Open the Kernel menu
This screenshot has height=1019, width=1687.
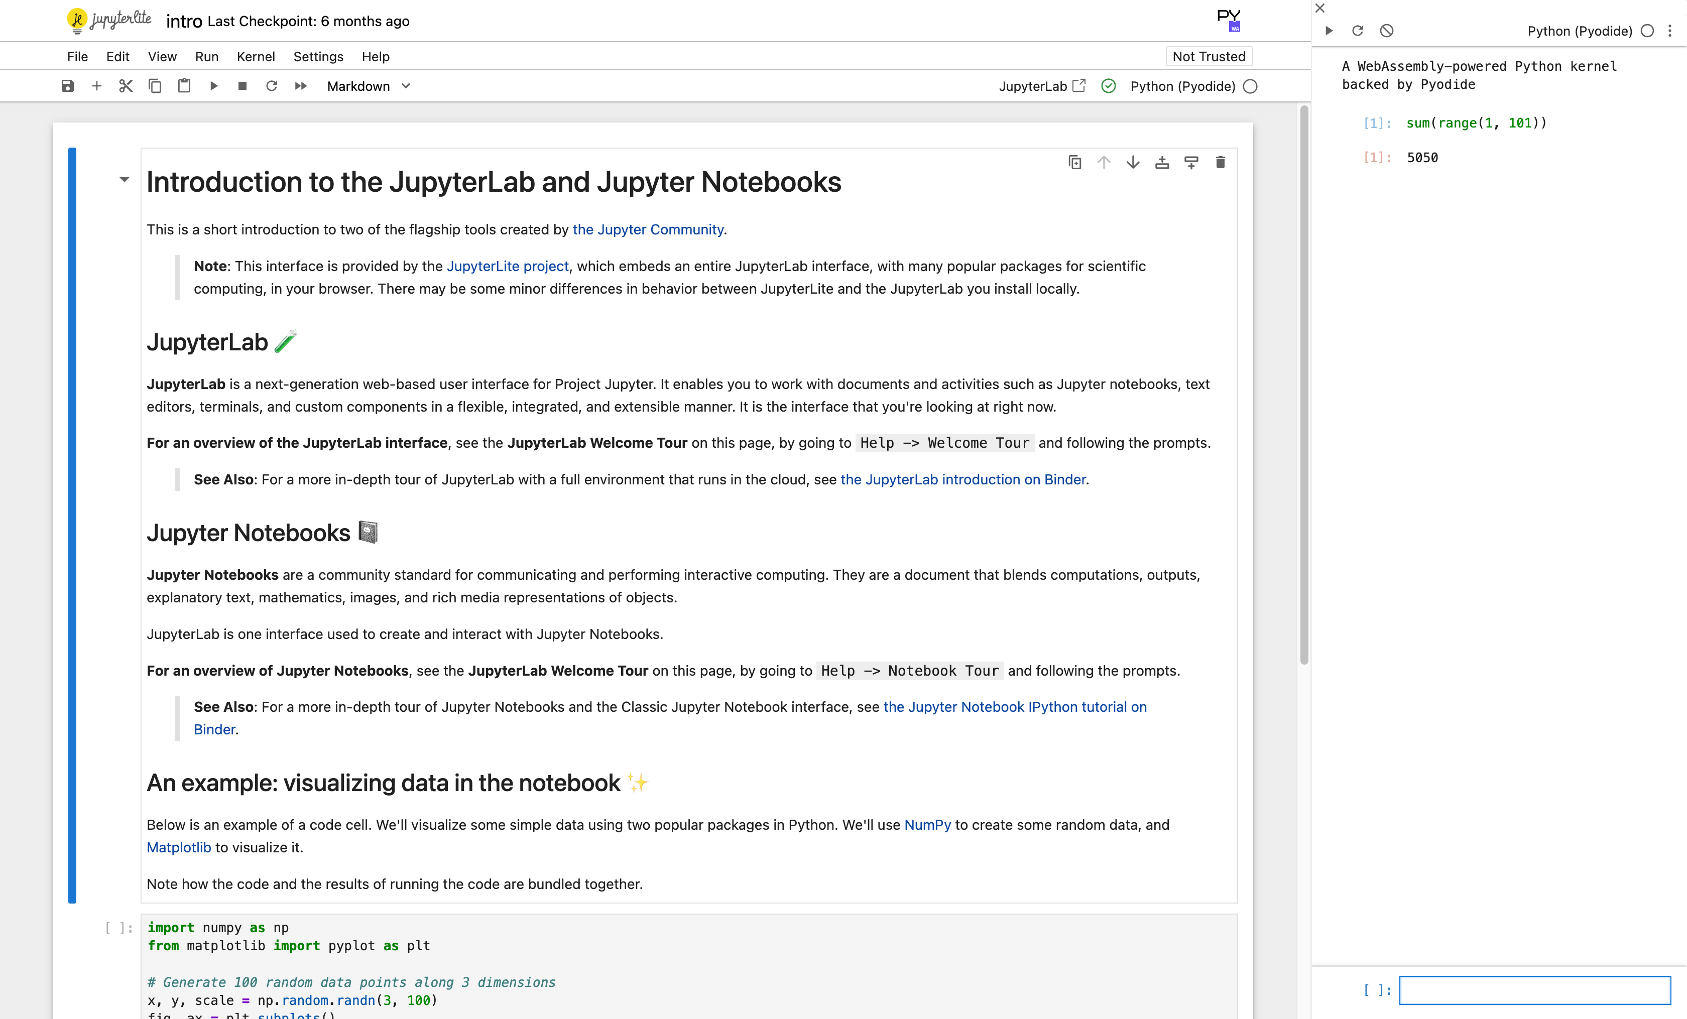[256, 57]
